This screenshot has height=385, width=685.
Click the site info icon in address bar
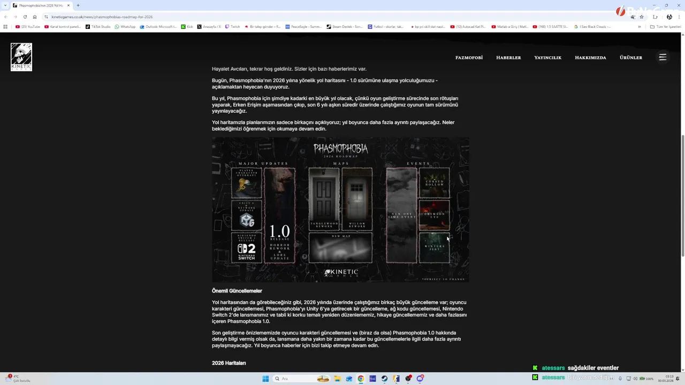pyautogui.click(x=46, y=17)
